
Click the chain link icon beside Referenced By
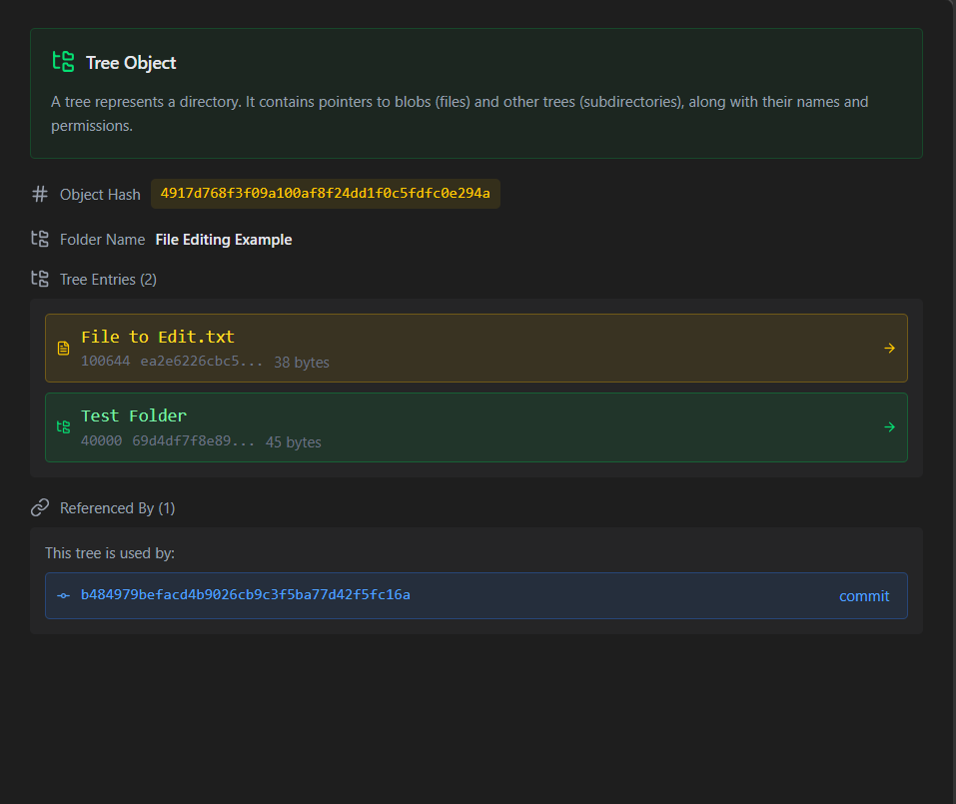pyautogui.click(x=40, y=507)
